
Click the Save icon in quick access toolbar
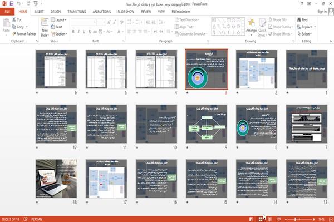(x=12, y=3)
